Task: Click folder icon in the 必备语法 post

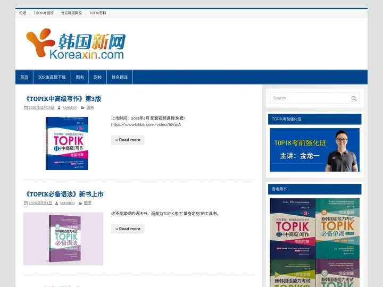Action: [x=80, y=203]
